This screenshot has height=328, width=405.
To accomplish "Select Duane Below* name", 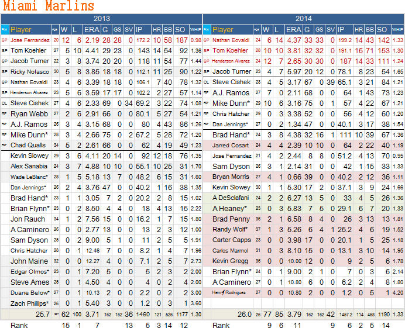I will (30, 293).
